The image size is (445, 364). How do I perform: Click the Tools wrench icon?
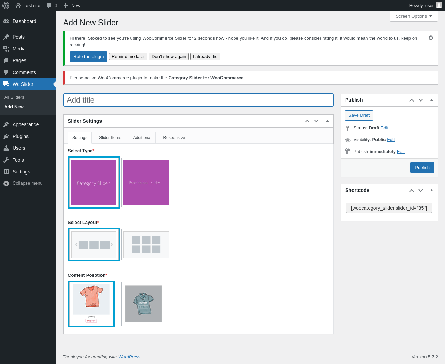[6, 160]
